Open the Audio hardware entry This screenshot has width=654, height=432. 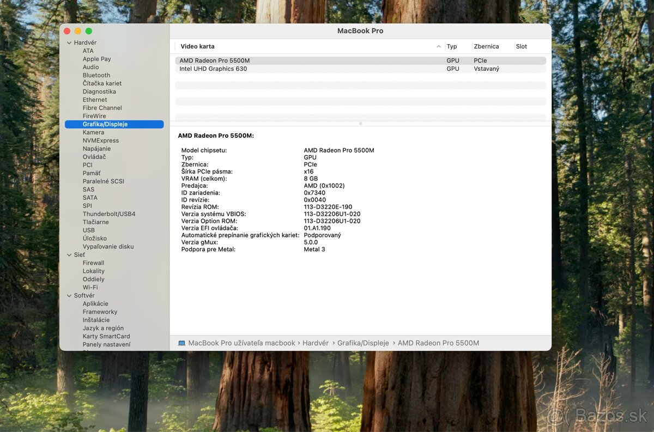click(90, 67)
